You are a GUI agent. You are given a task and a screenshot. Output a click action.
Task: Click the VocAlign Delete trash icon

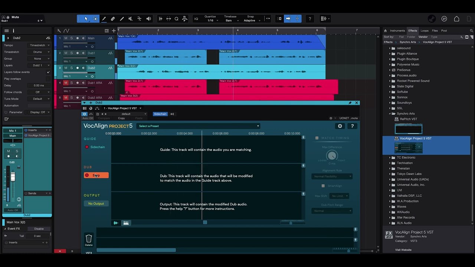89,240
